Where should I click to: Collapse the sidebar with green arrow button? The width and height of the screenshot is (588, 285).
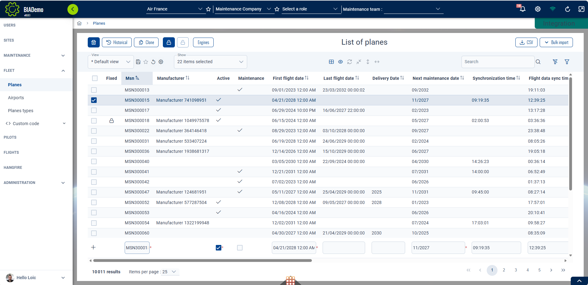[73, 9]
